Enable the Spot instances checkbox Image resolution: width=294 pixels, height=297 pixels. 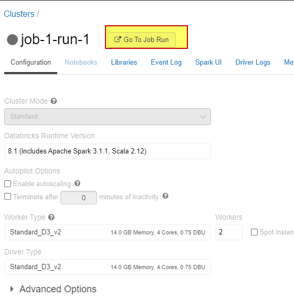tap(254, 232)
